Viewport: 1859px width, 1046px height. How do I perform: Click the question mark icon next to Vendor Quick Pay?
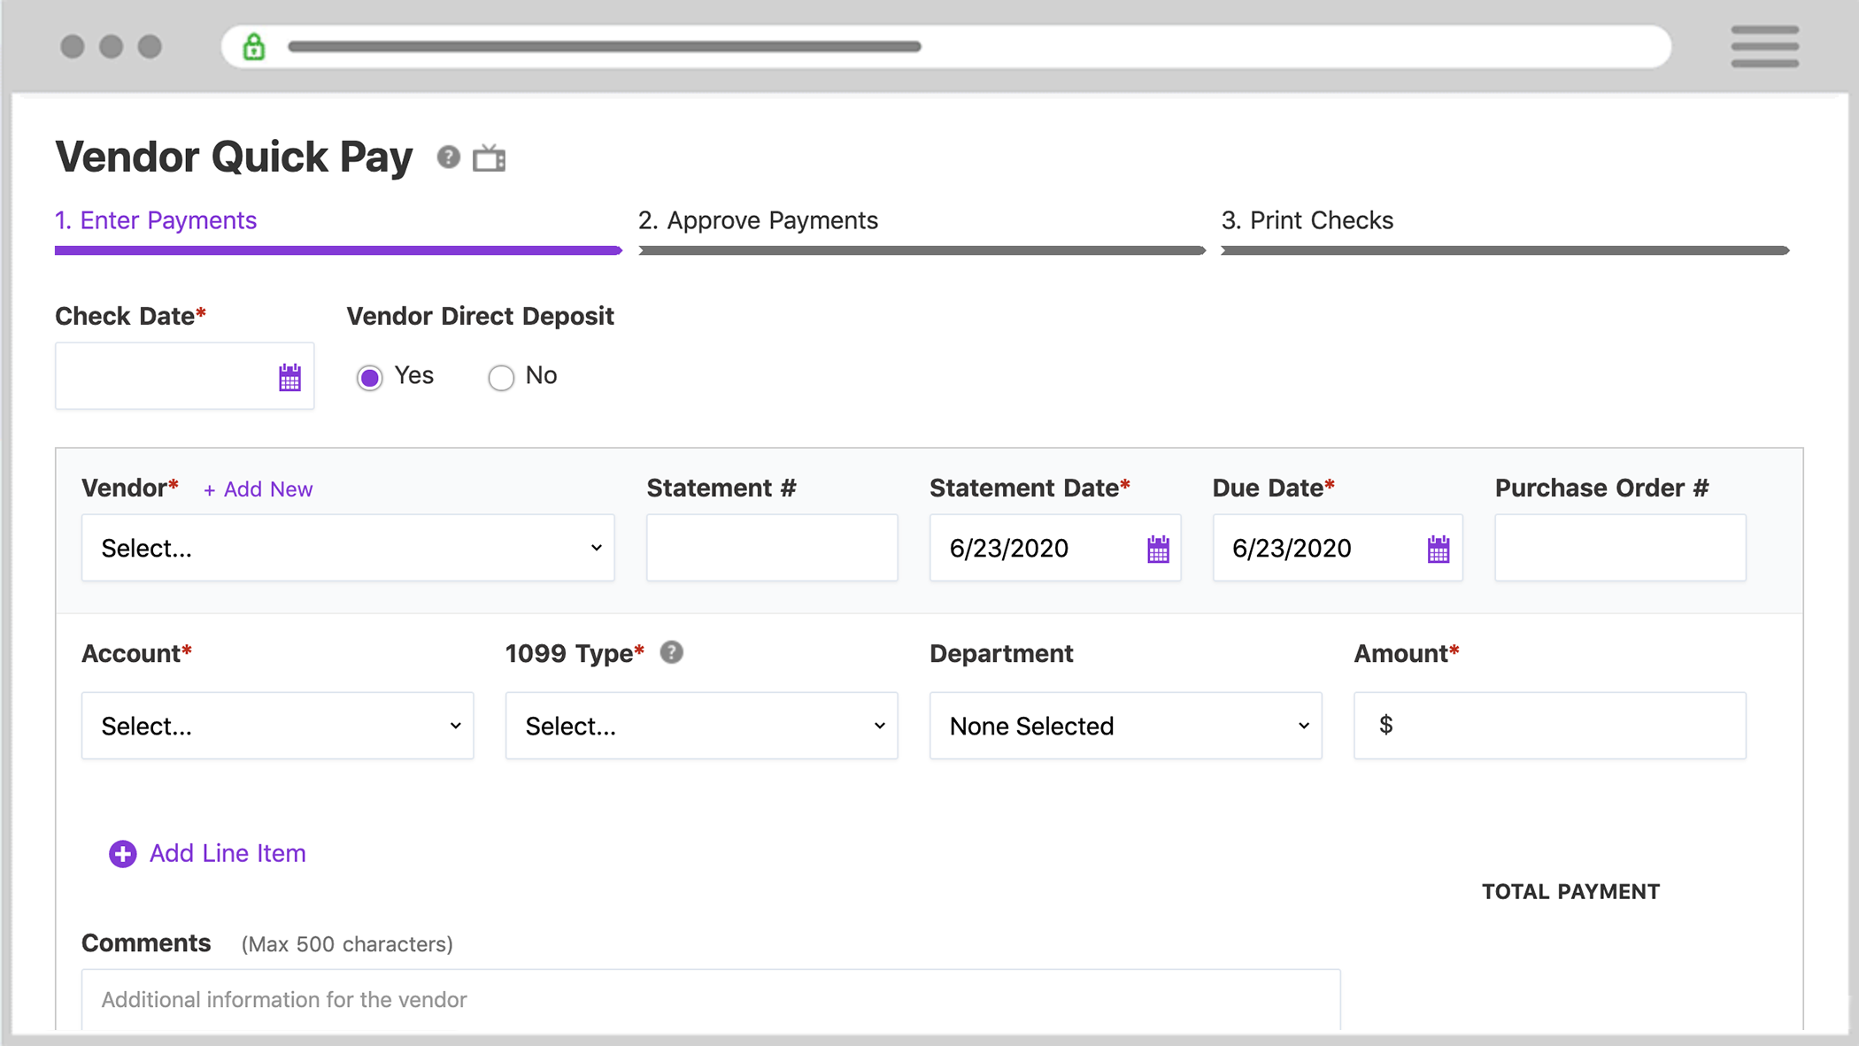point(448,157)
